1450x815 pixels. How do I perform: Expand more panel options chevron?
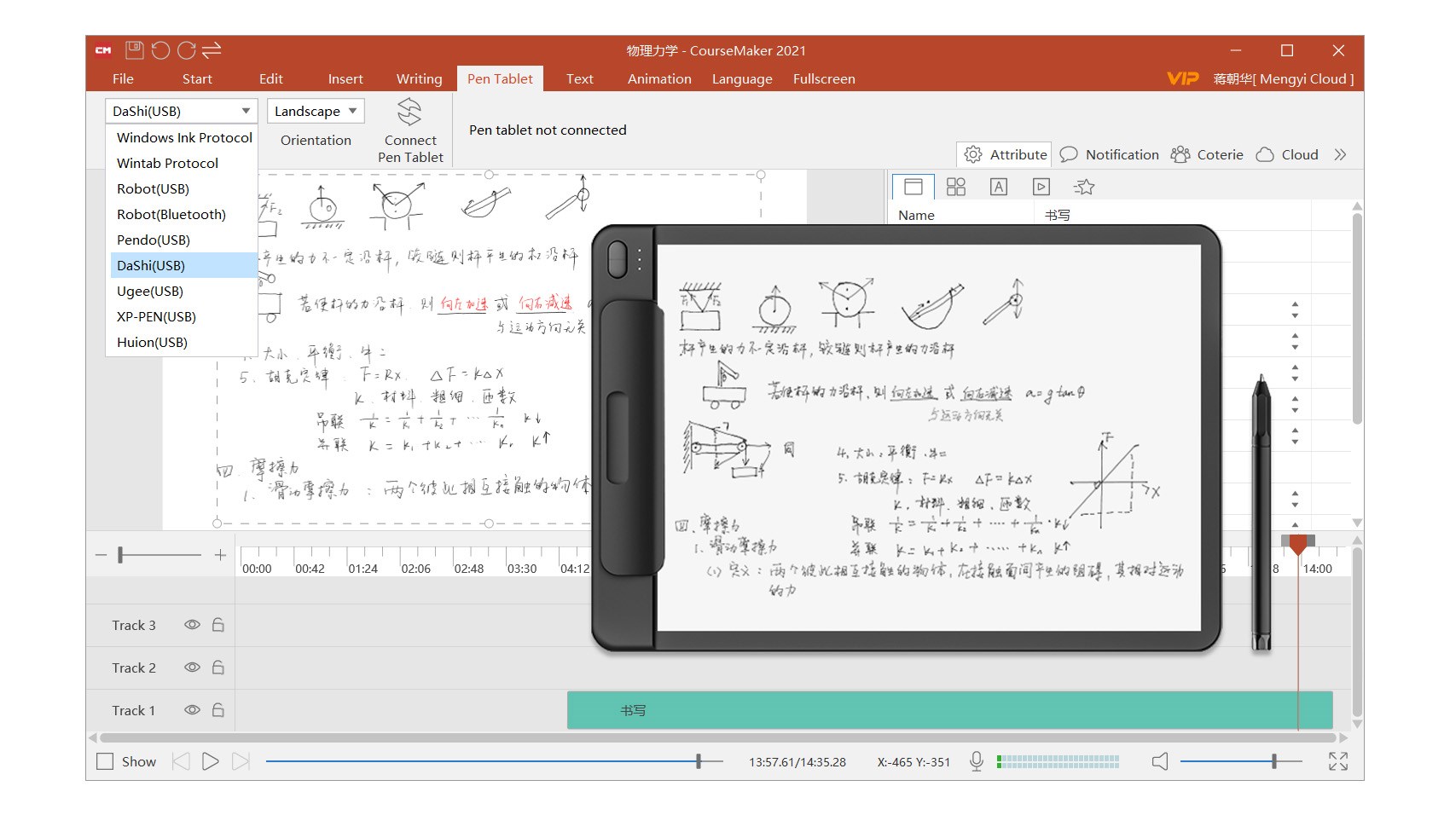[1340, 154]
